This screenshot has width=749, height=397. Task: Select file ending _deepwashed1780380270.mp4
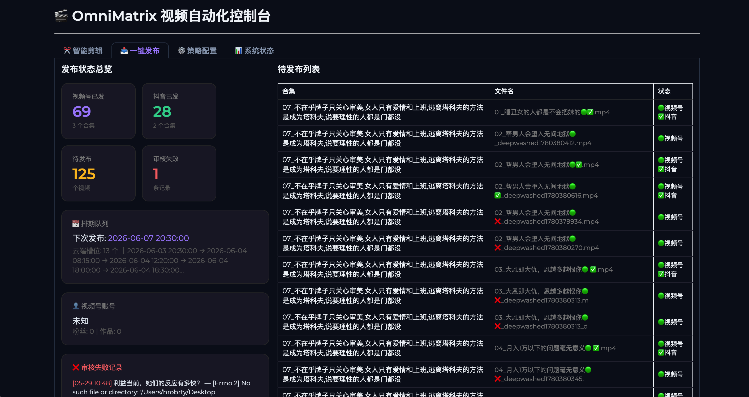pos(547,243)
